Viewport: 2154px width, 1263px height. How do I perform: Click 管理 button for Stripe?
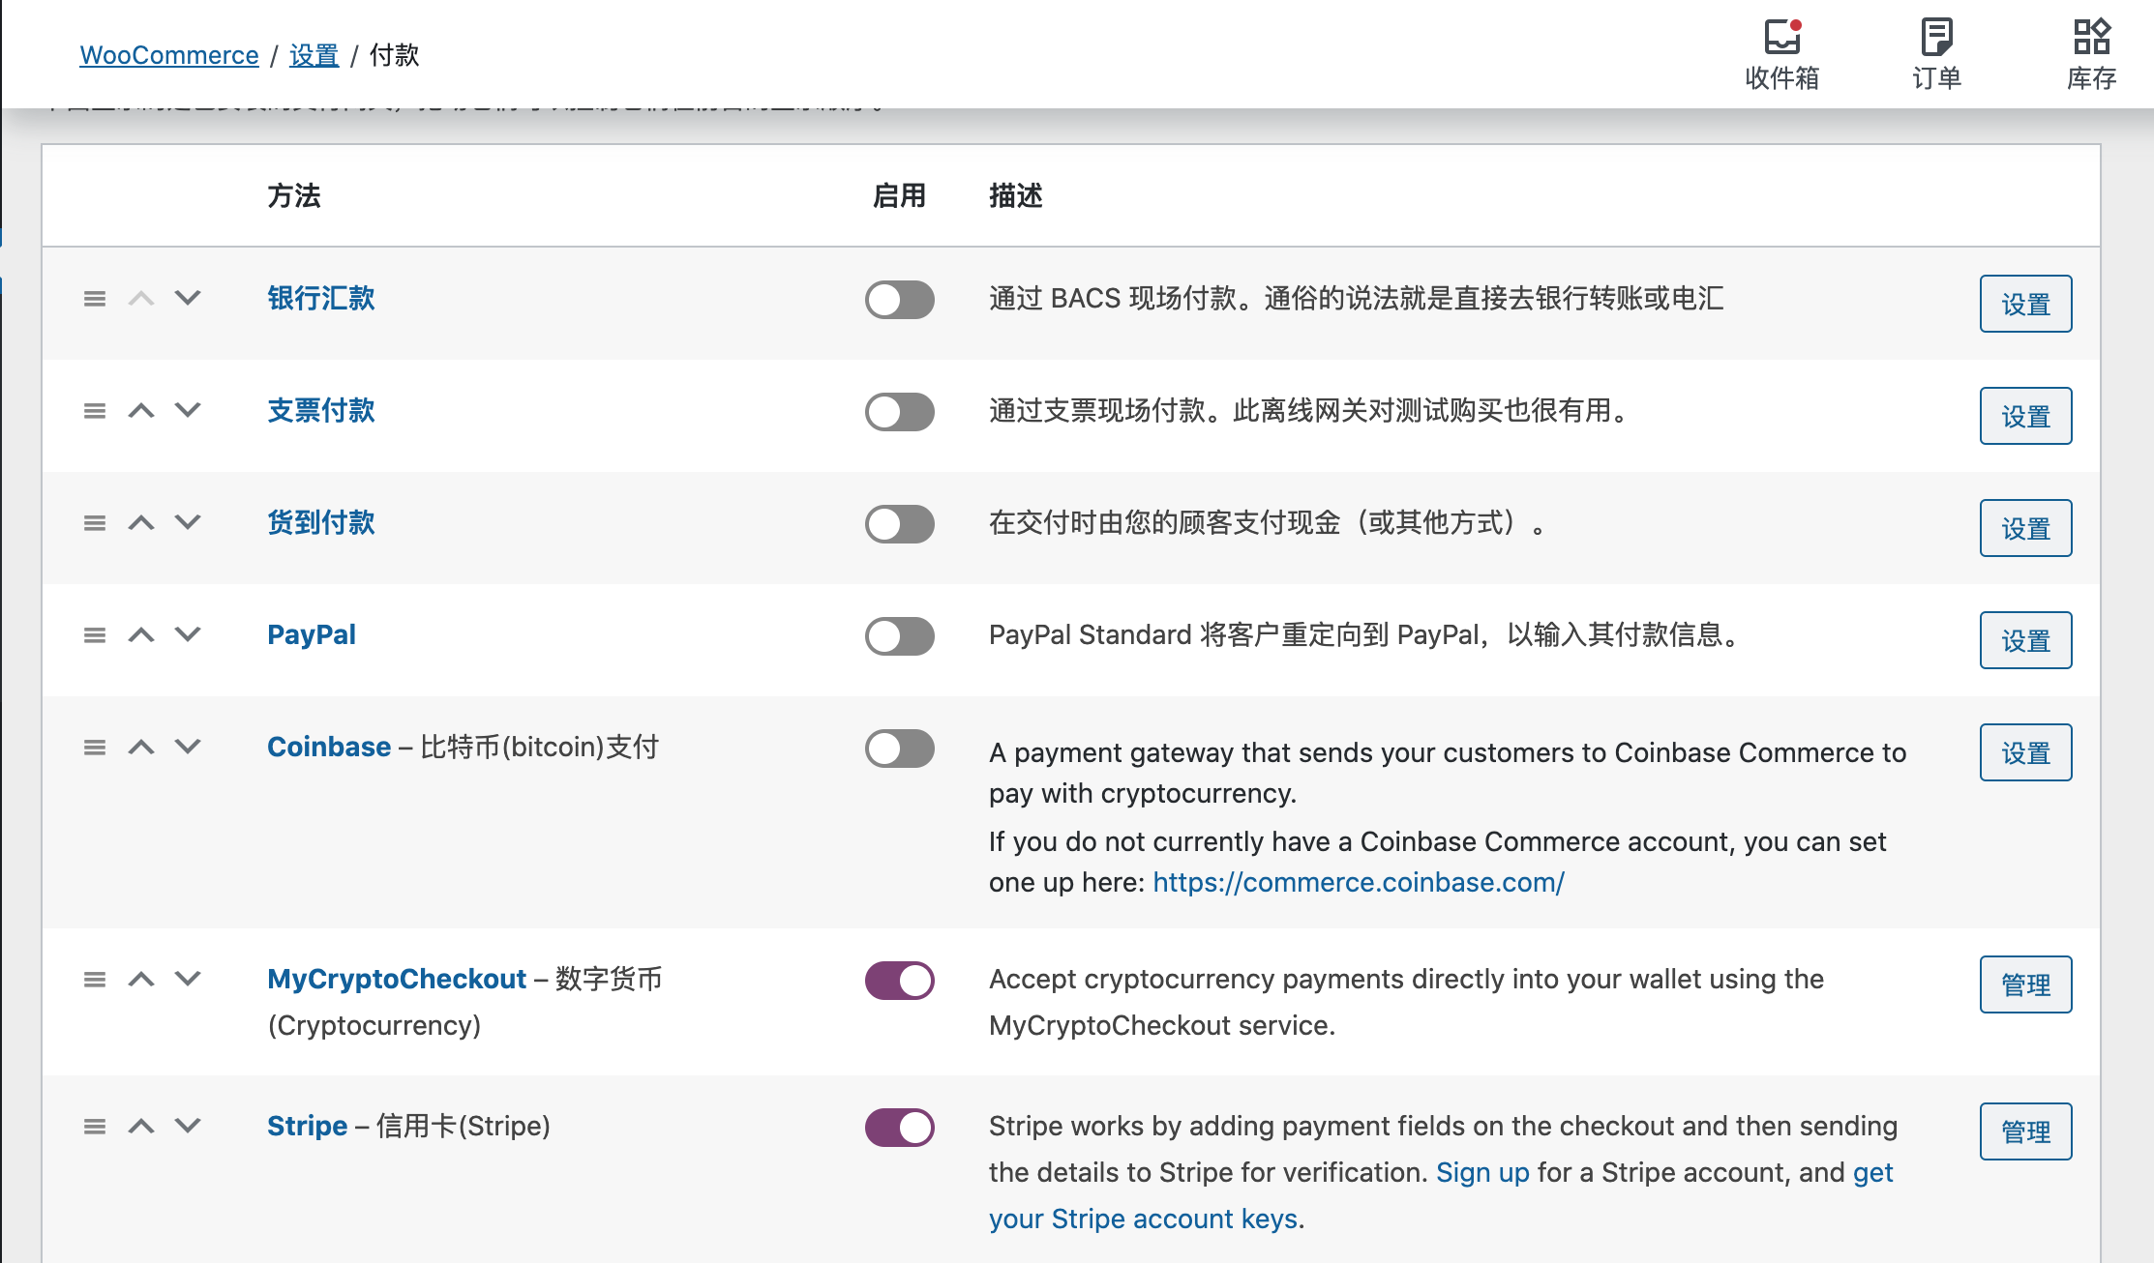pos(2026,1131)
